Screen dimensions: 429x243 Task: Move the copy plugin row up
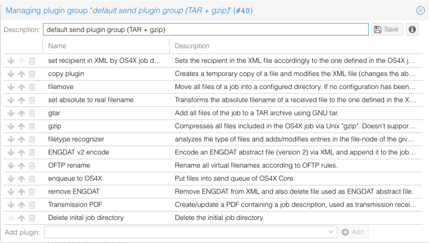point(21,73)
